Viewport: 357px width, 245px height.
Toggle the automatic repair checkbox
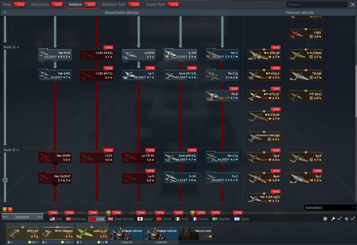[x=339, y=219]
